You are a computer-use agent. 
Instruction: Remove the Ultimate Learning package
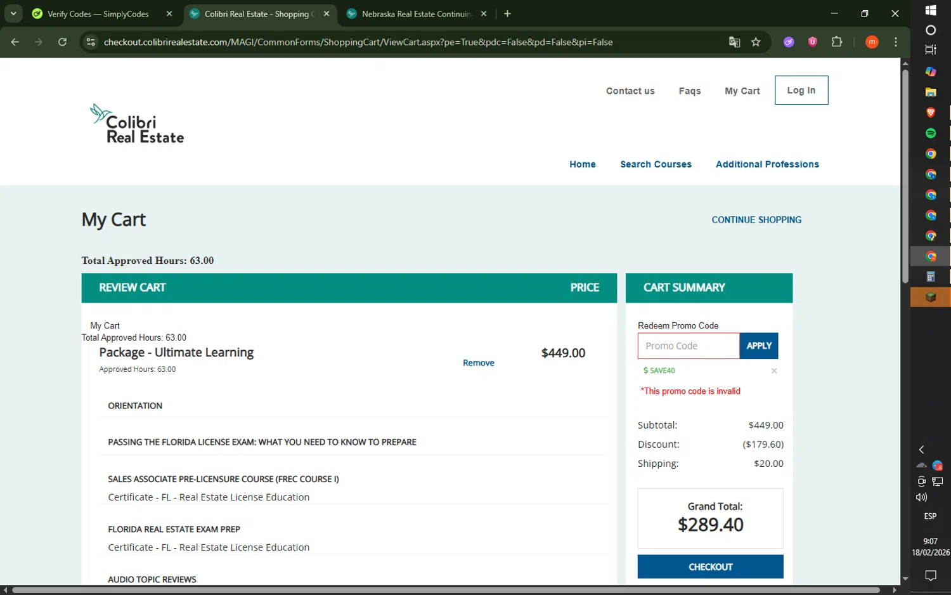[478, 363]
